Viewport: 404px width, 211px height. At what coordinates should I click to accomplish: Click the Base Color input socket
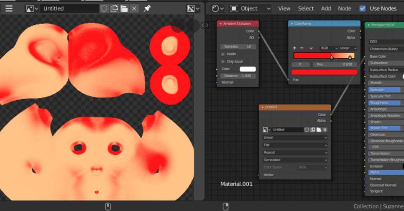[x=365, y=57]
